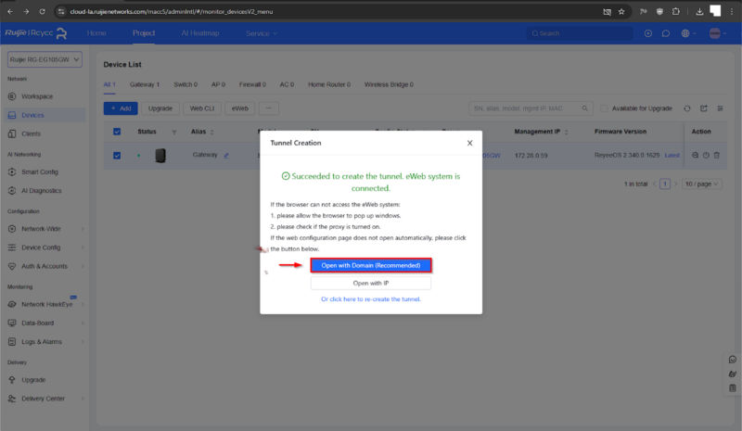Viewport: 742px width, 431px height.
Task: Open eWeb with Domain (Recommended)
Action: point(370,265)
